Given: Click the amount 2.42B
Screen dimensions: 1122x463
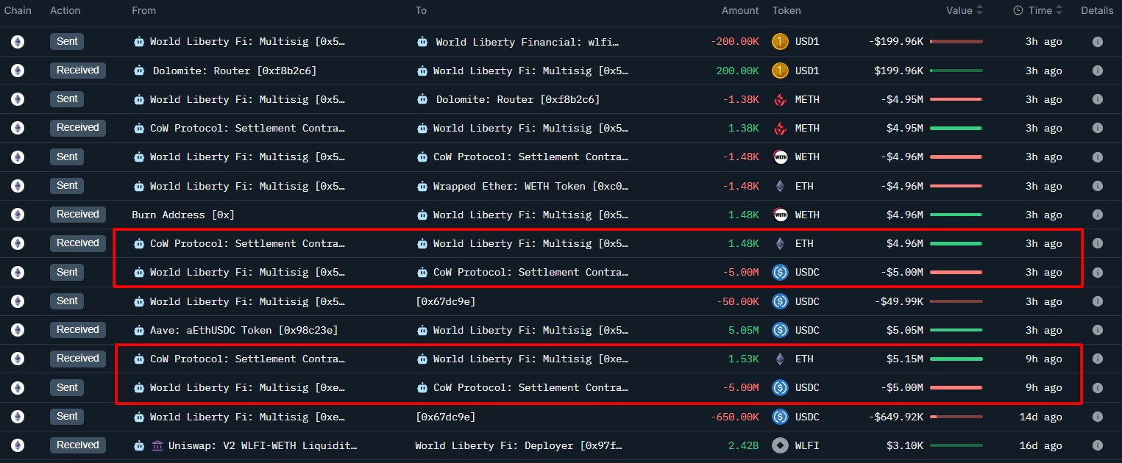Looking at the screenshot, I should pos(743,445).
